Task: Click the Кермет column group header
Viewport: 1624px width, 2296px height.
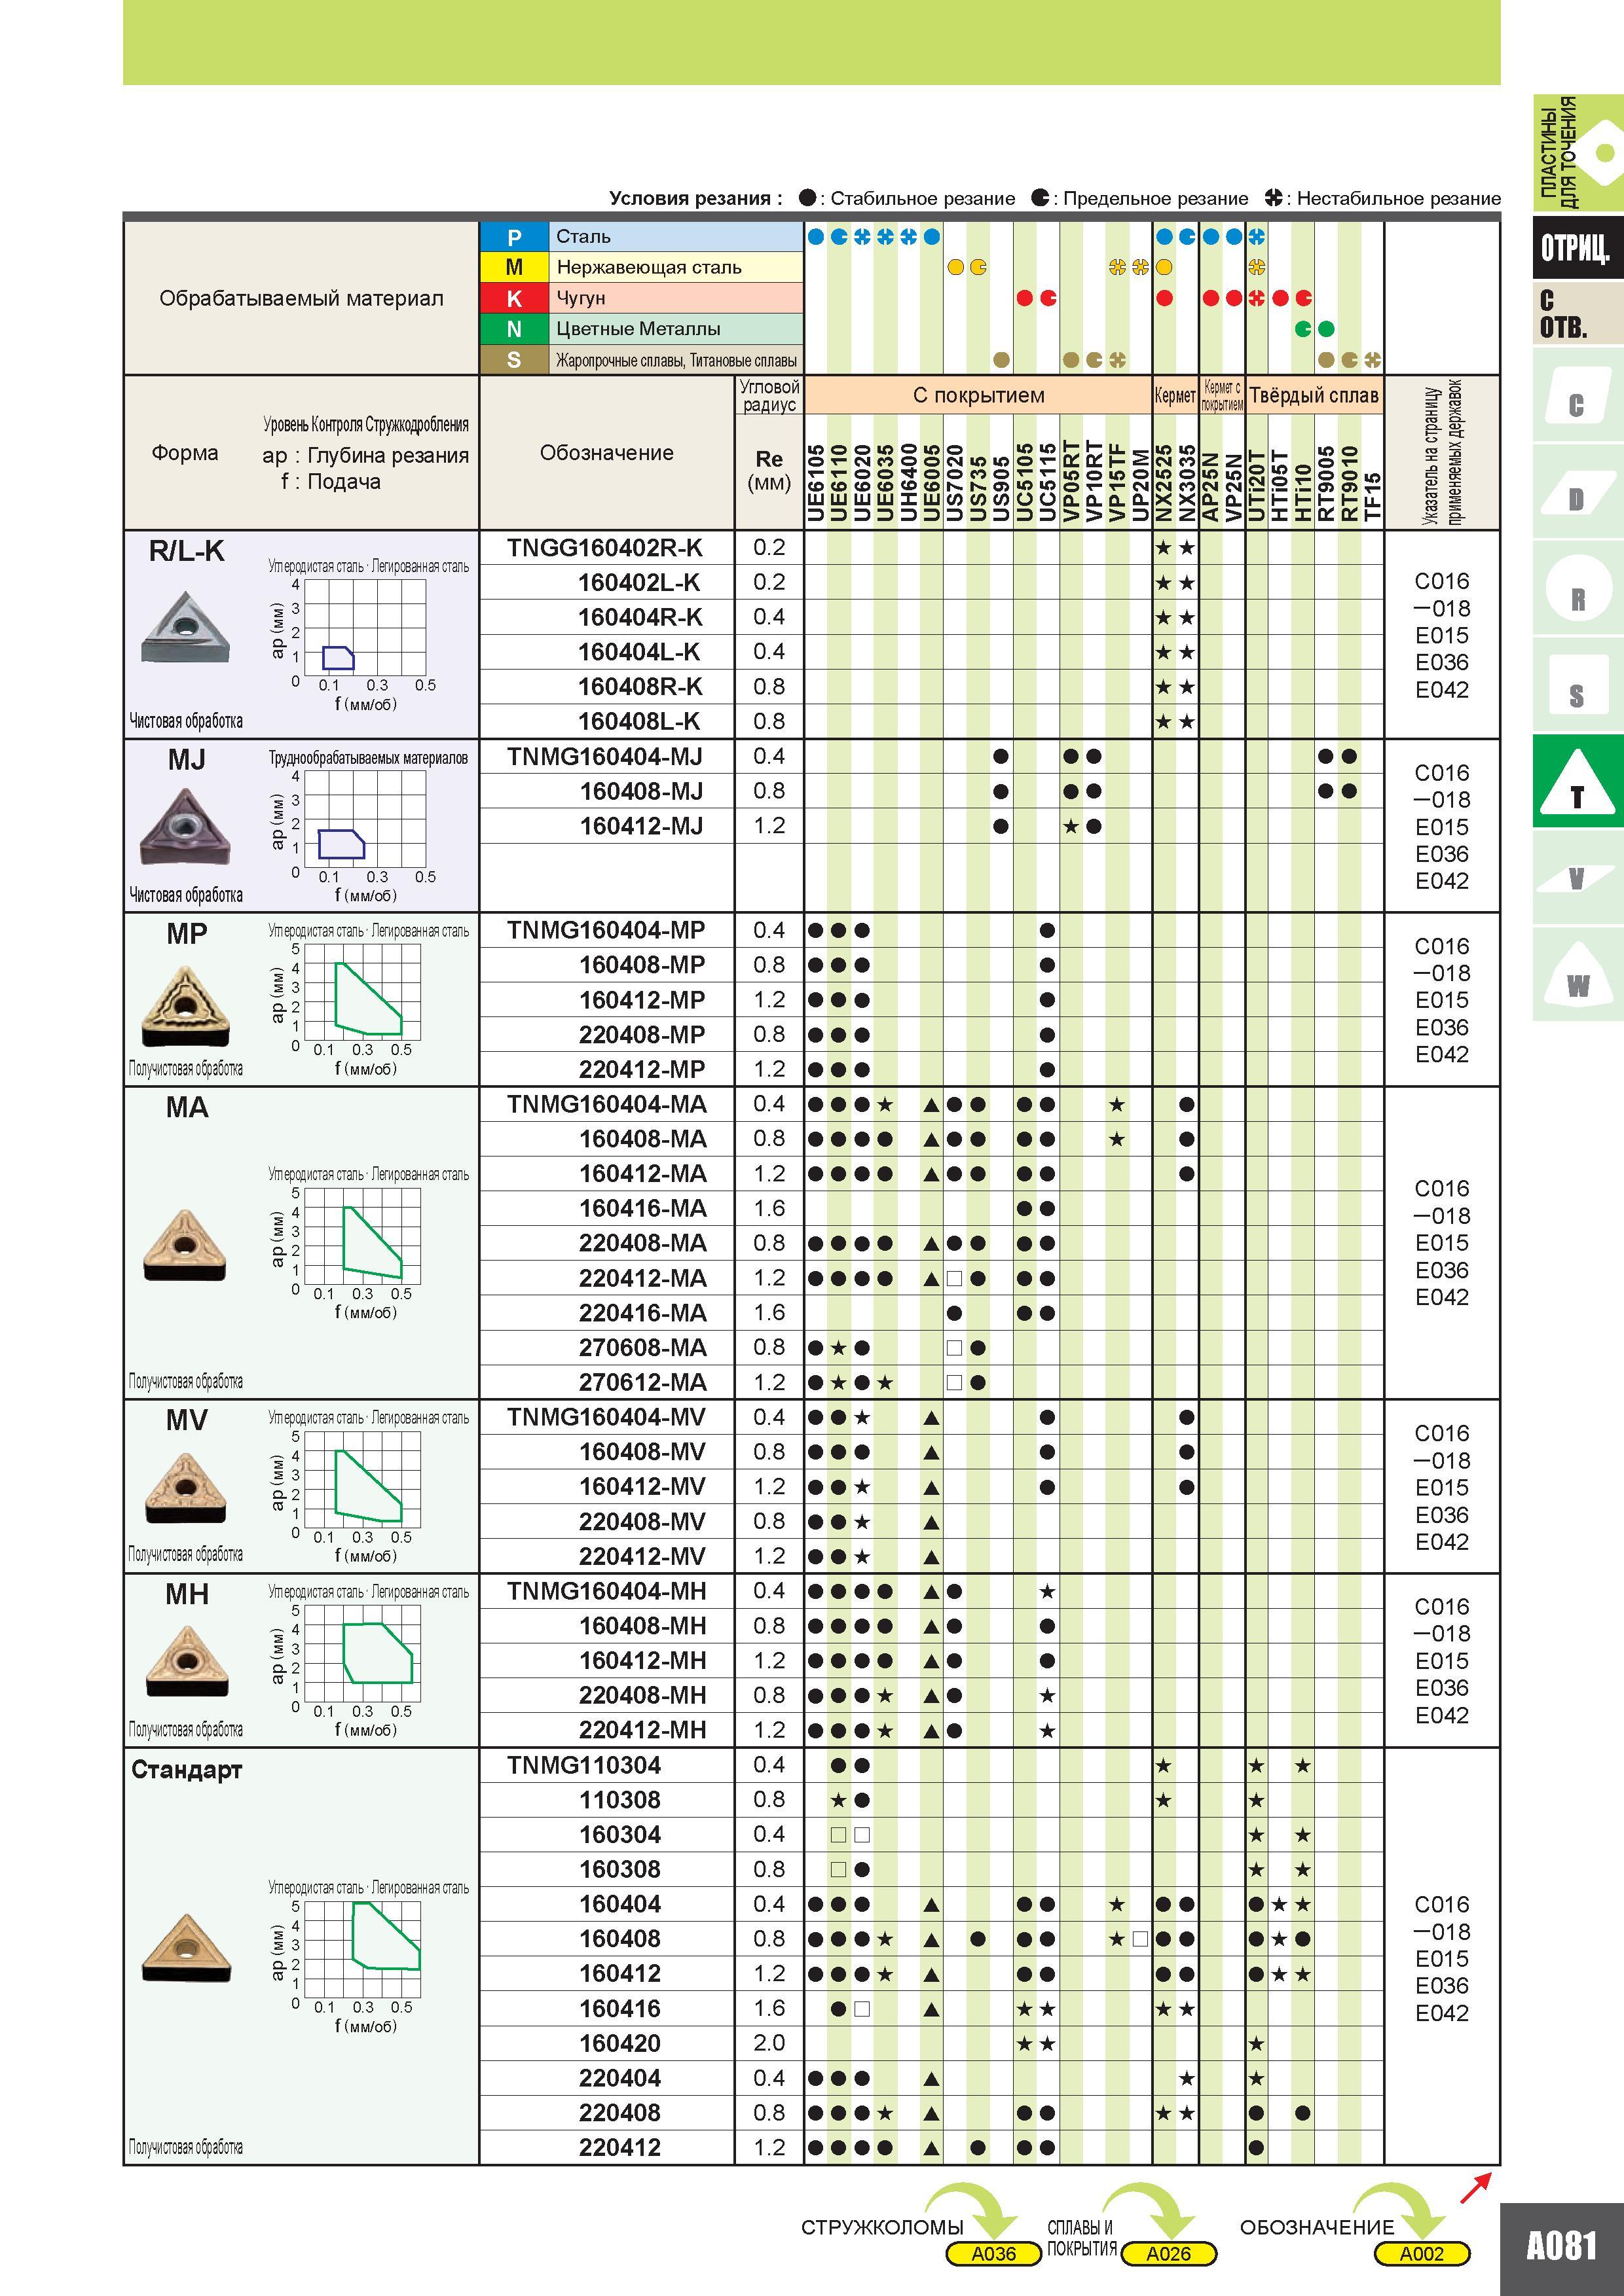Action: [1175, 395]
